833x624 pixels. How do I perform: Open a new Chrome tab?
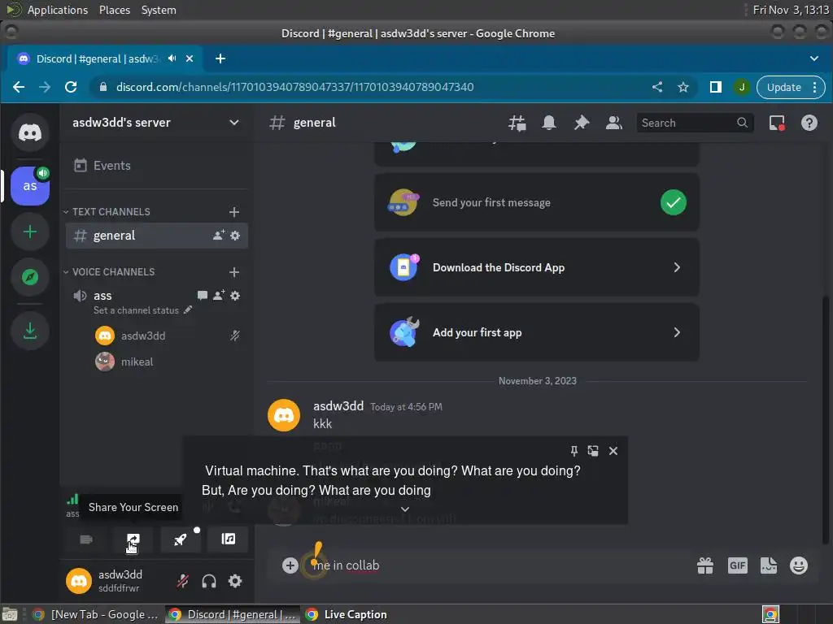[220, 58]
